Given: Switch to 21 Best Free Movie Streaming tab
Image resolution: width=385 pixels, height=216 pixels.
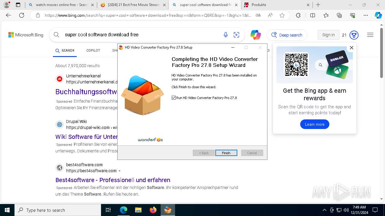Looking at the screenshot, I should [x=133, y=5].
